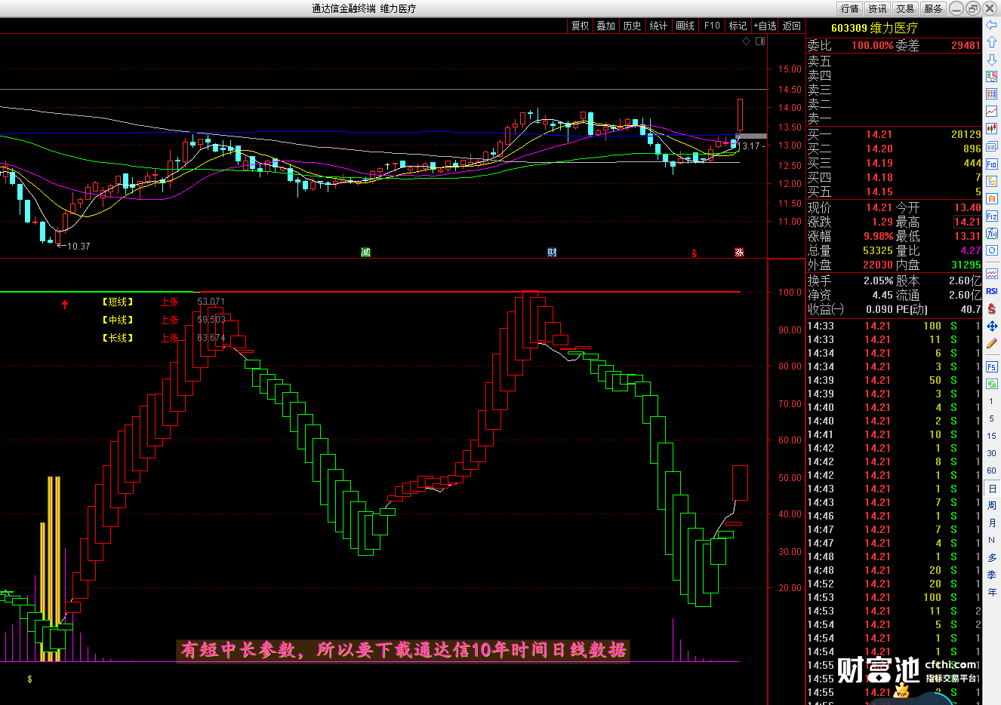The height and width of the screenshot is (705, 1001).
Task: Open the 行情 menu
Action: (x=849, y=8)
